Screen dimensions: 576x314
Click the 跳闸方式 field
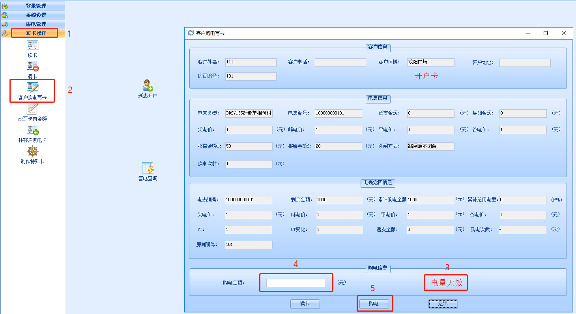[430, 146]
